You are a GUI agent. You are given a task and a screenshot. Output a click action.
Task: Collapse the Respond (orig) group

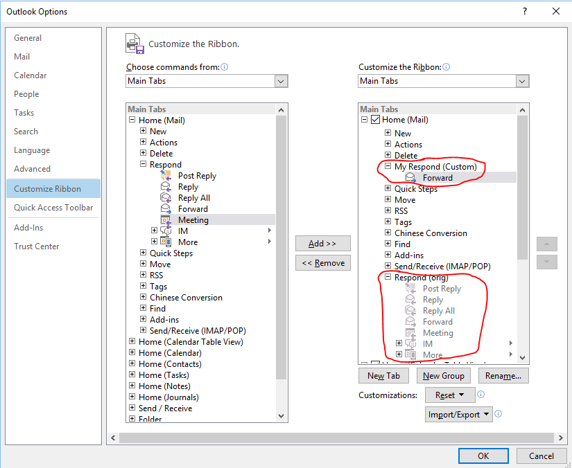pos(388,277)
